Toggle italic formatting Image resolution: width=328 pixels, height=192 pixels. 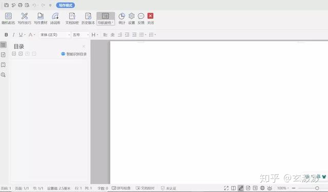(13, 35)
